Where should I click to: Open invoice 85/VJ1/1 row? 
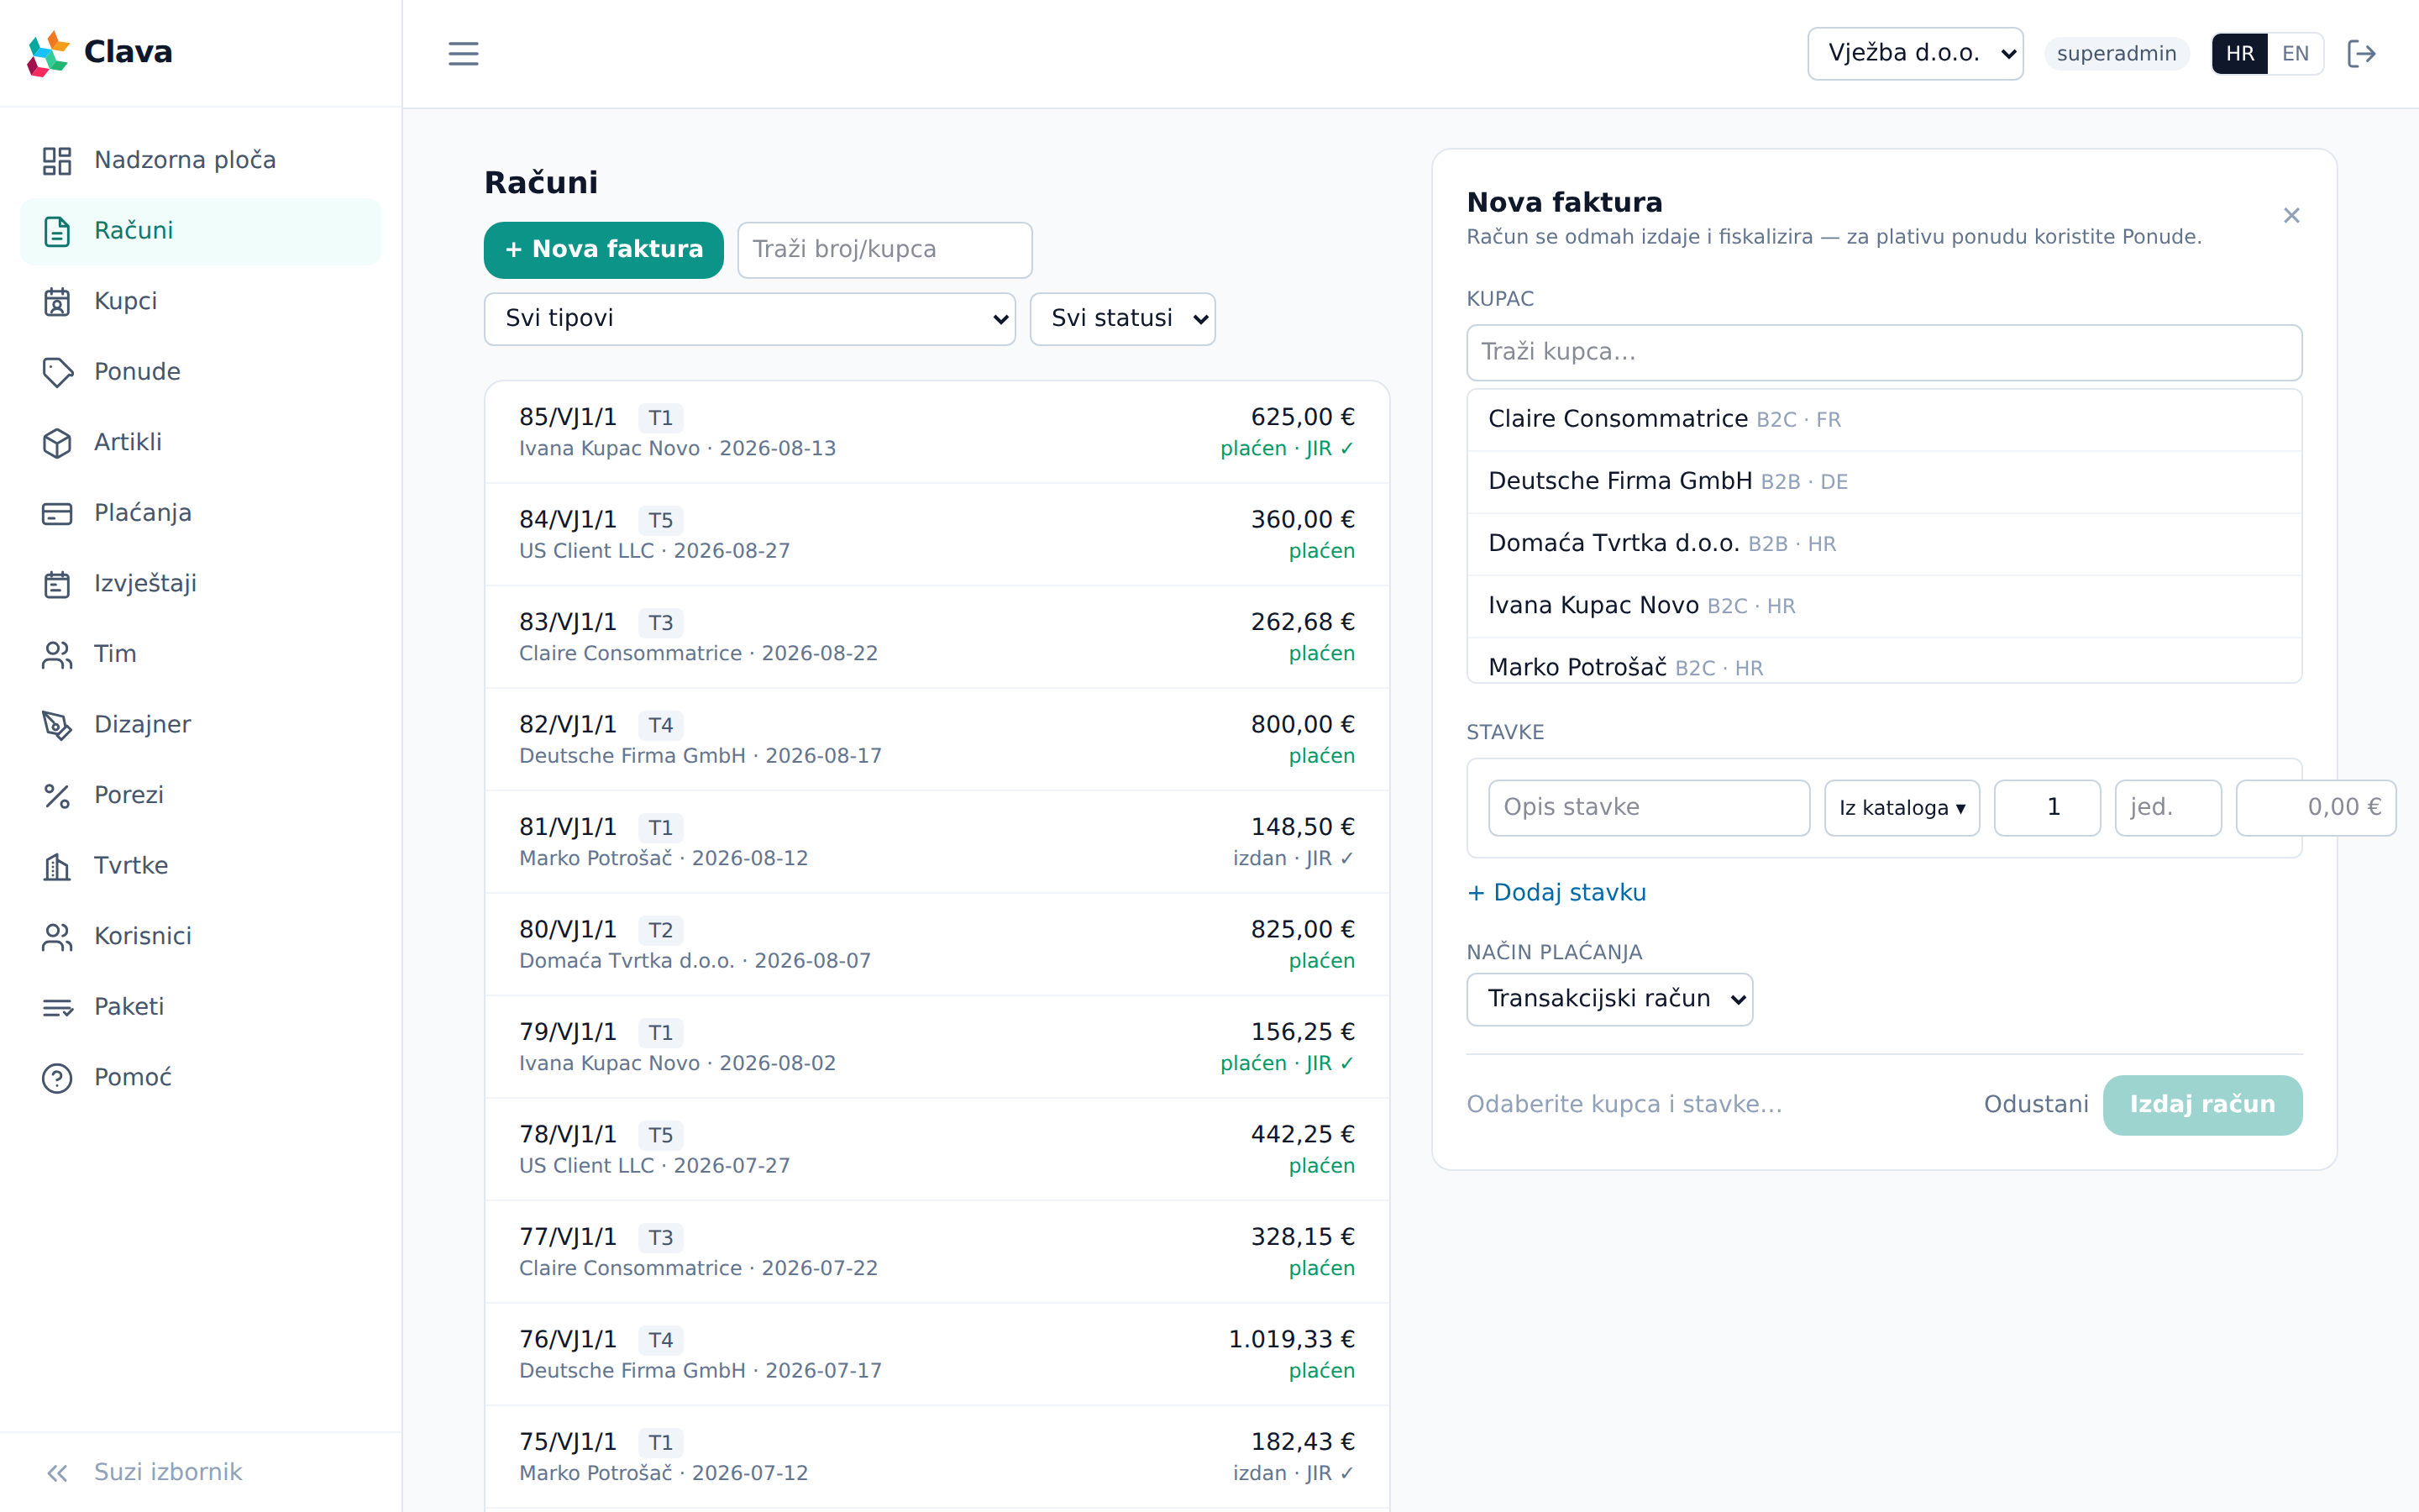coord(937,432)
